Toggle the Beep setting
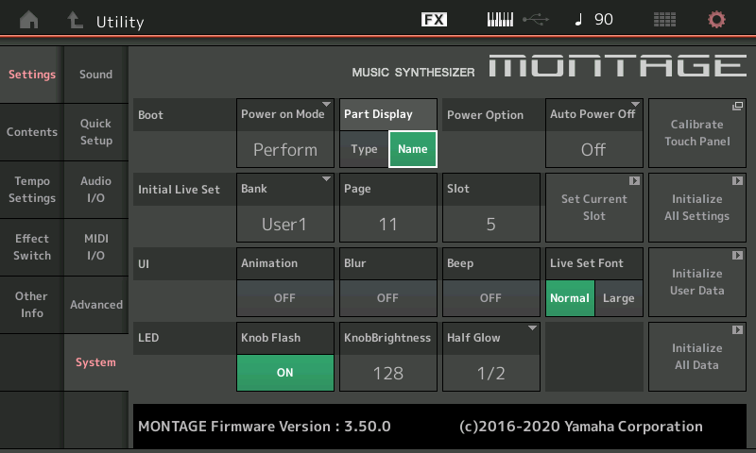The width and height of the screenshot is (756, 453). tap(490, 297)
